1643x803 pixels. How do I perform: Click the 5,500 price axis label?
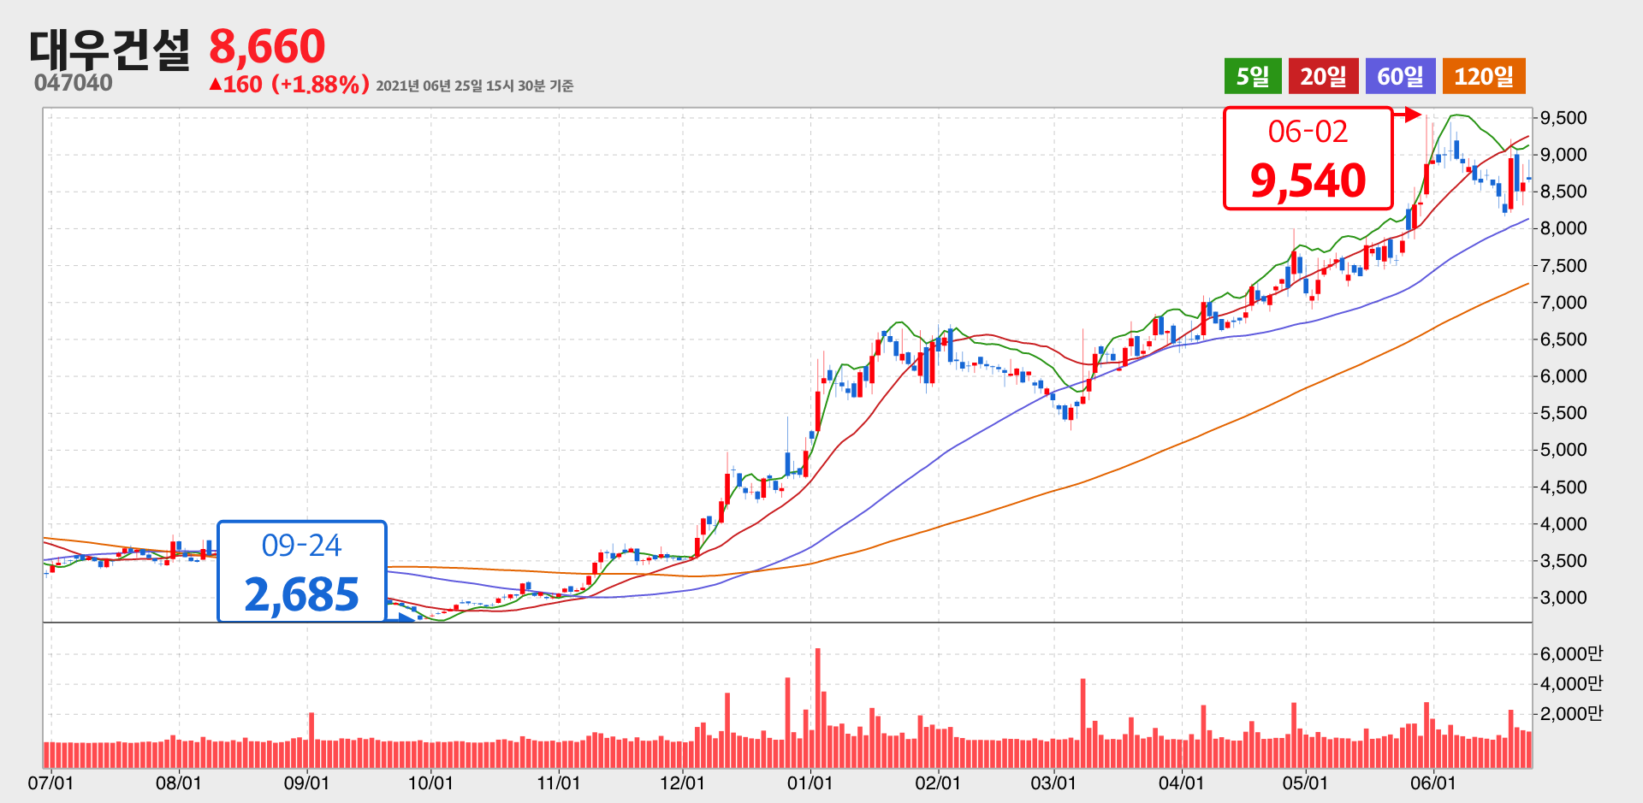(x=1563, y=413)
